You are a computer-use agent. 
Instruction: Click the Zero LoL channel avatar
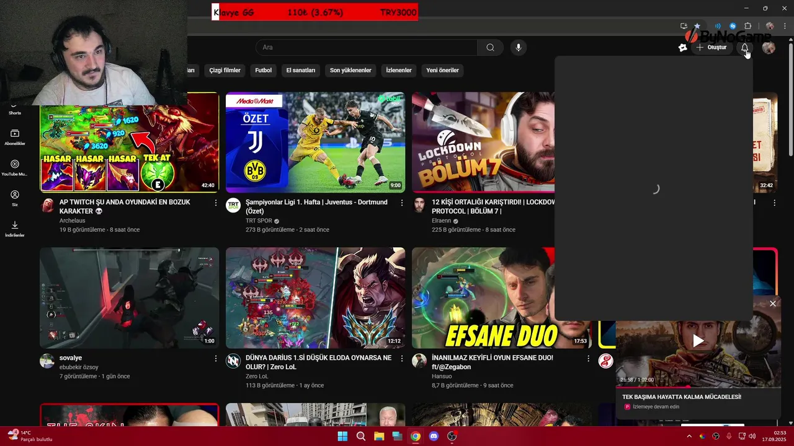(233, 361)
